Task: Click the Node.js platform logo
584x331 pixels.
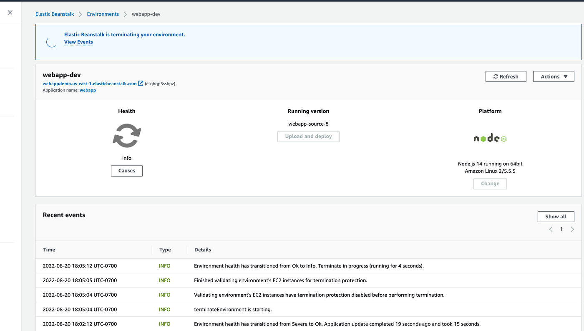Action: pos(490,138)
